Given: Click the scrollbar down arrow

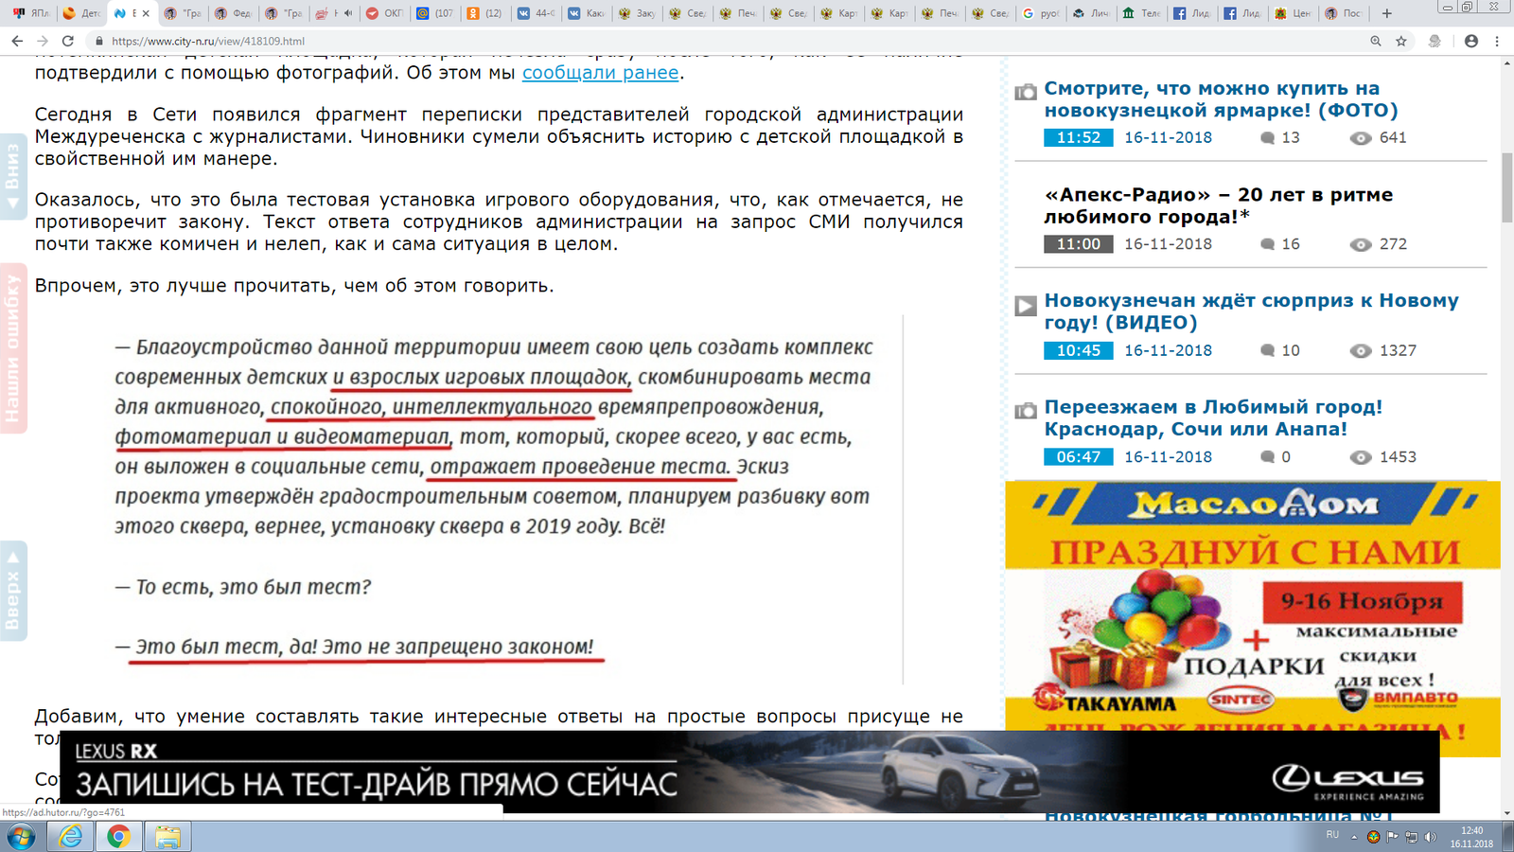Looking at the screenshot, I should coord(1507,813).
